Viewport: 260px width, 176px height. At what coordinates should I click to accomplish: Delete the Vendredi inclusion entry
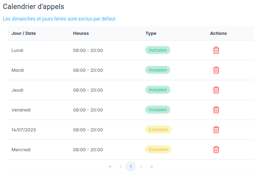pos(216,110)
